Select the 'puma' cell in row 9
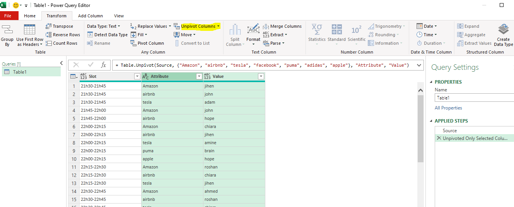 coord(172,151)
